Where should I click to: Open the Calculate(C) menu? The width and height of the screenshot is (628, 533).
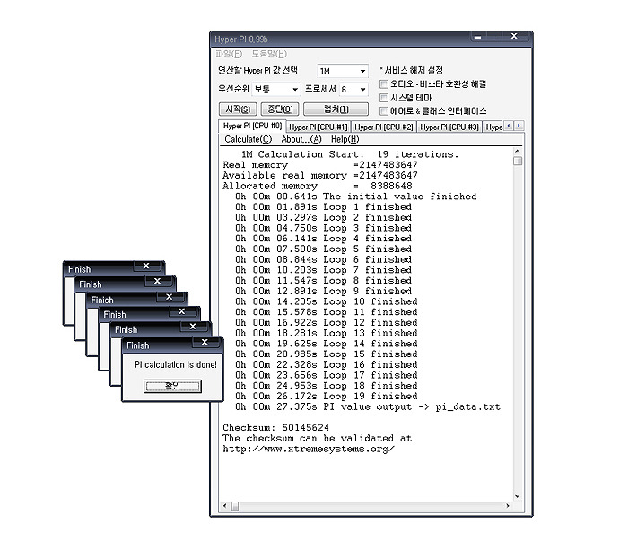(249, 139)
